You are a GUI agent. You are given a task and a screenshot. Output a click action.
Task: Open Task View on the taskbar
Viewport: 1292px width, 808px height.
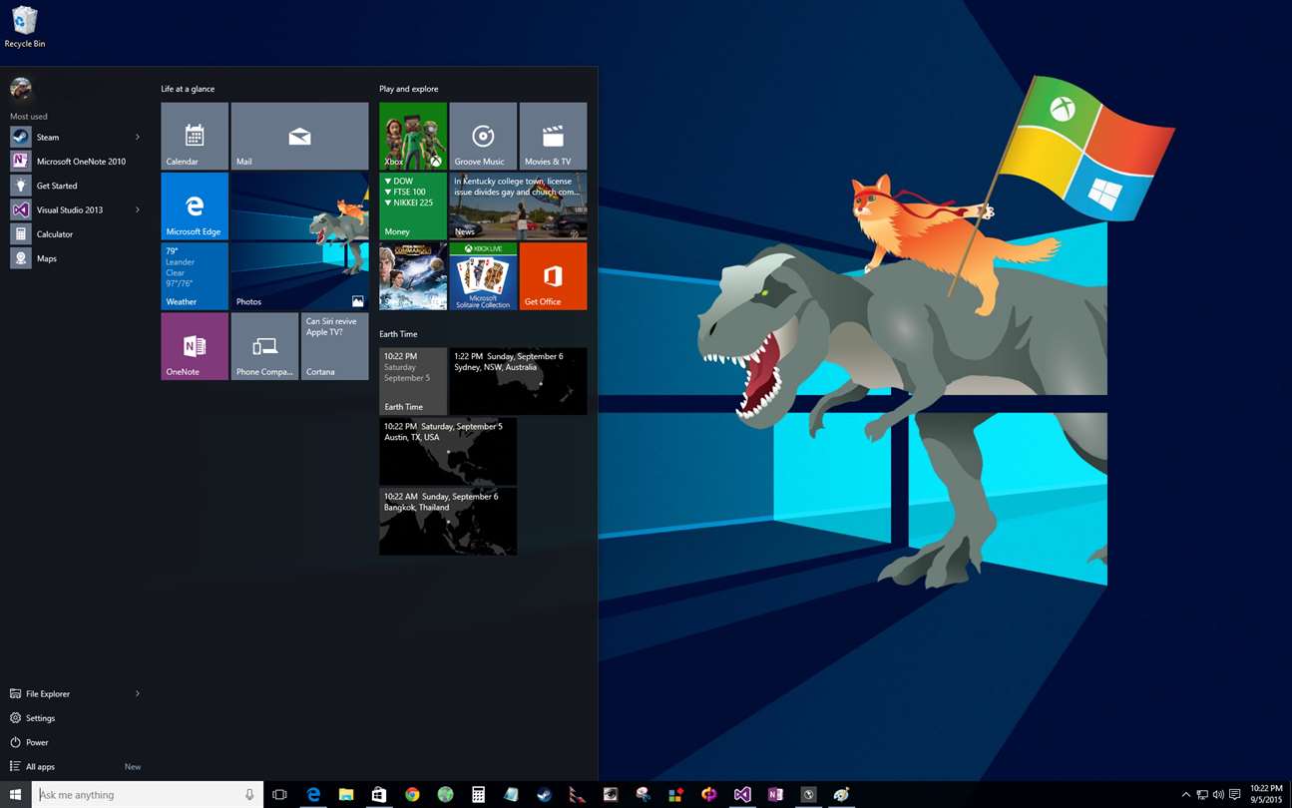279,795
